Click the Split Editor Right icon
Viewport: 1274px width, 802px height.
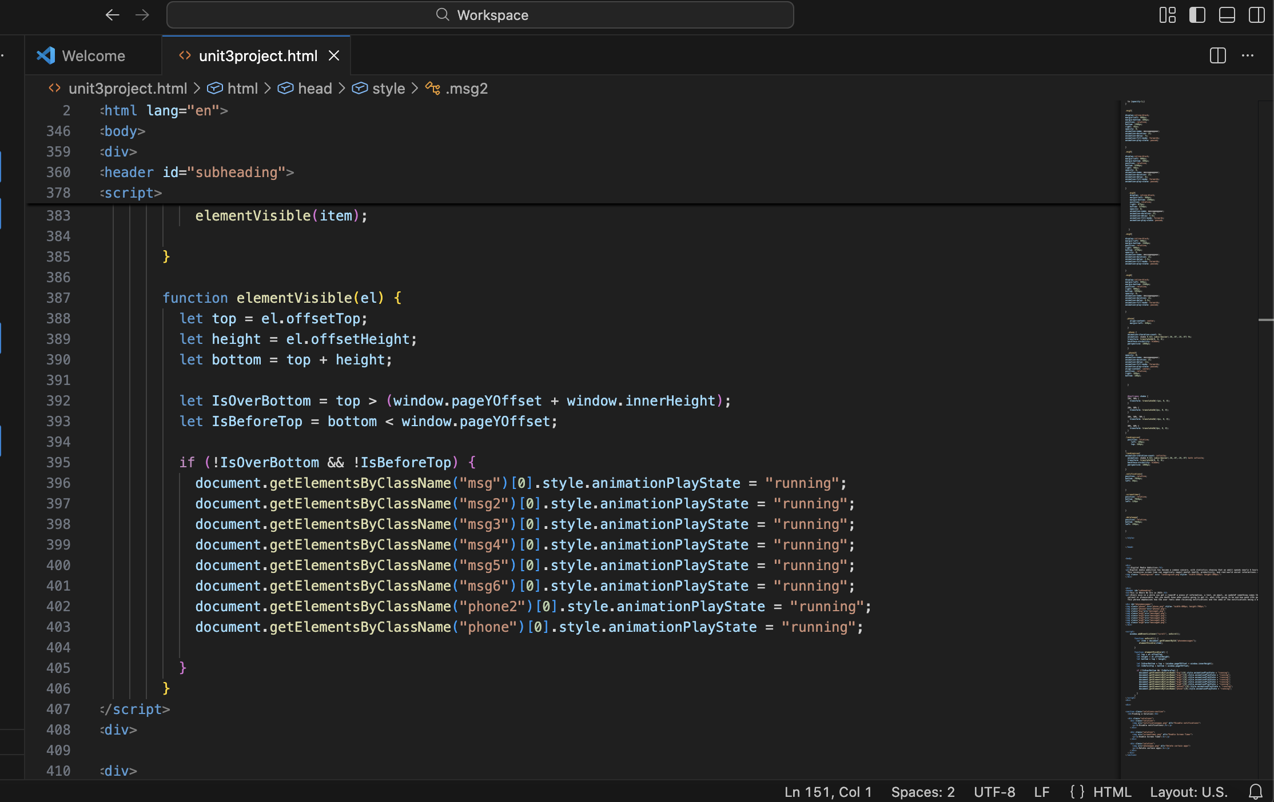1217,55
